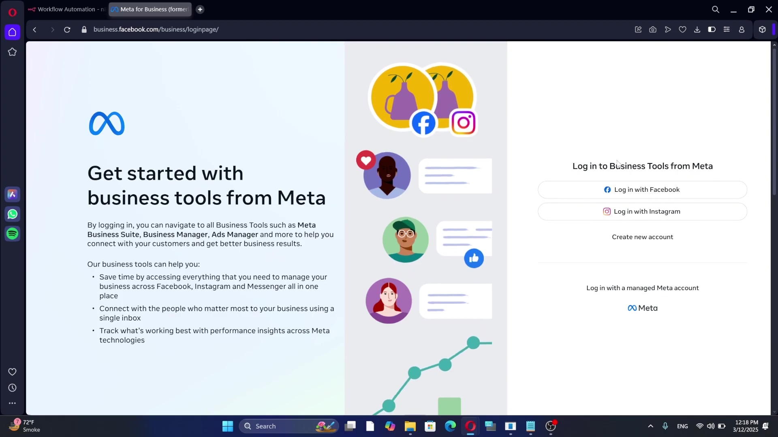
Task: Take a snapshot with camera icon
Action: click(x=653, y=30)
